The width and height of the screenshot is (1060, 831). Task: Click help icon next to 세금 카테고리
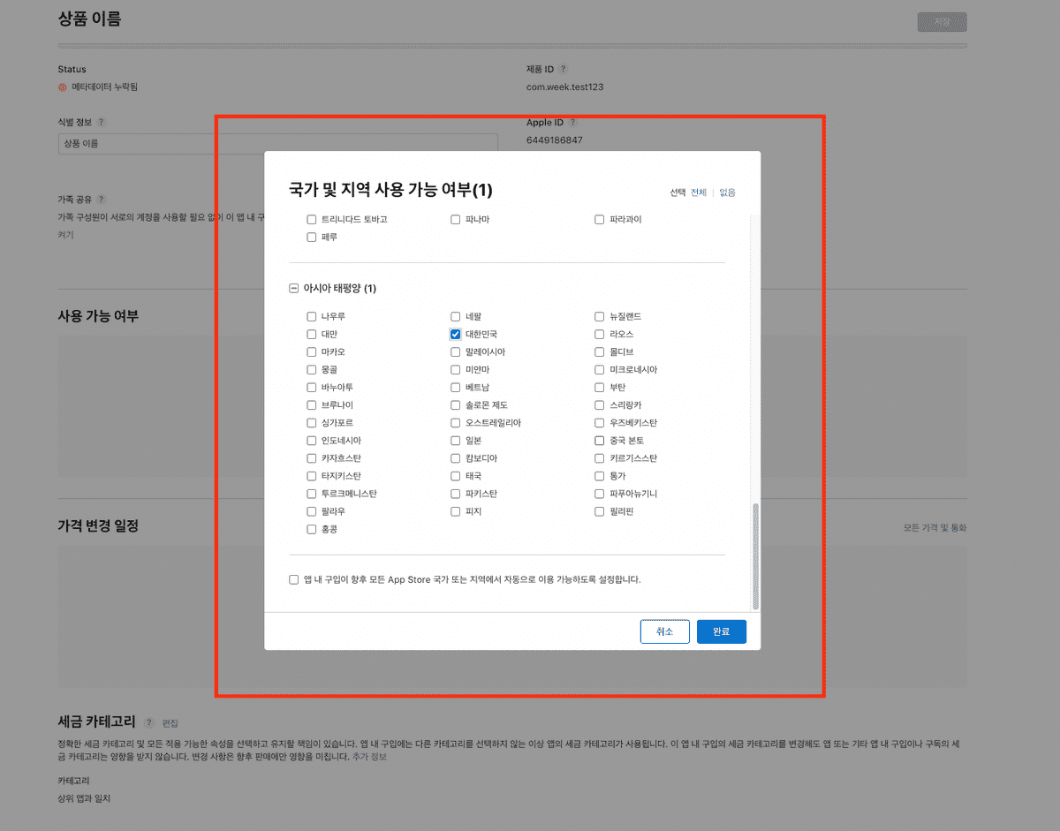tap(149, 722)
